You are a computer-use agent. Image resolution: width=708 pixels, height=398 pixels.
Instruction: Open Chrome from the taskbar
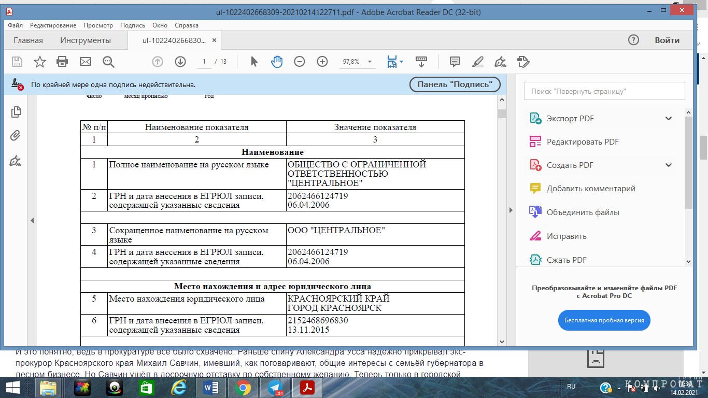(x=244, y=387)
